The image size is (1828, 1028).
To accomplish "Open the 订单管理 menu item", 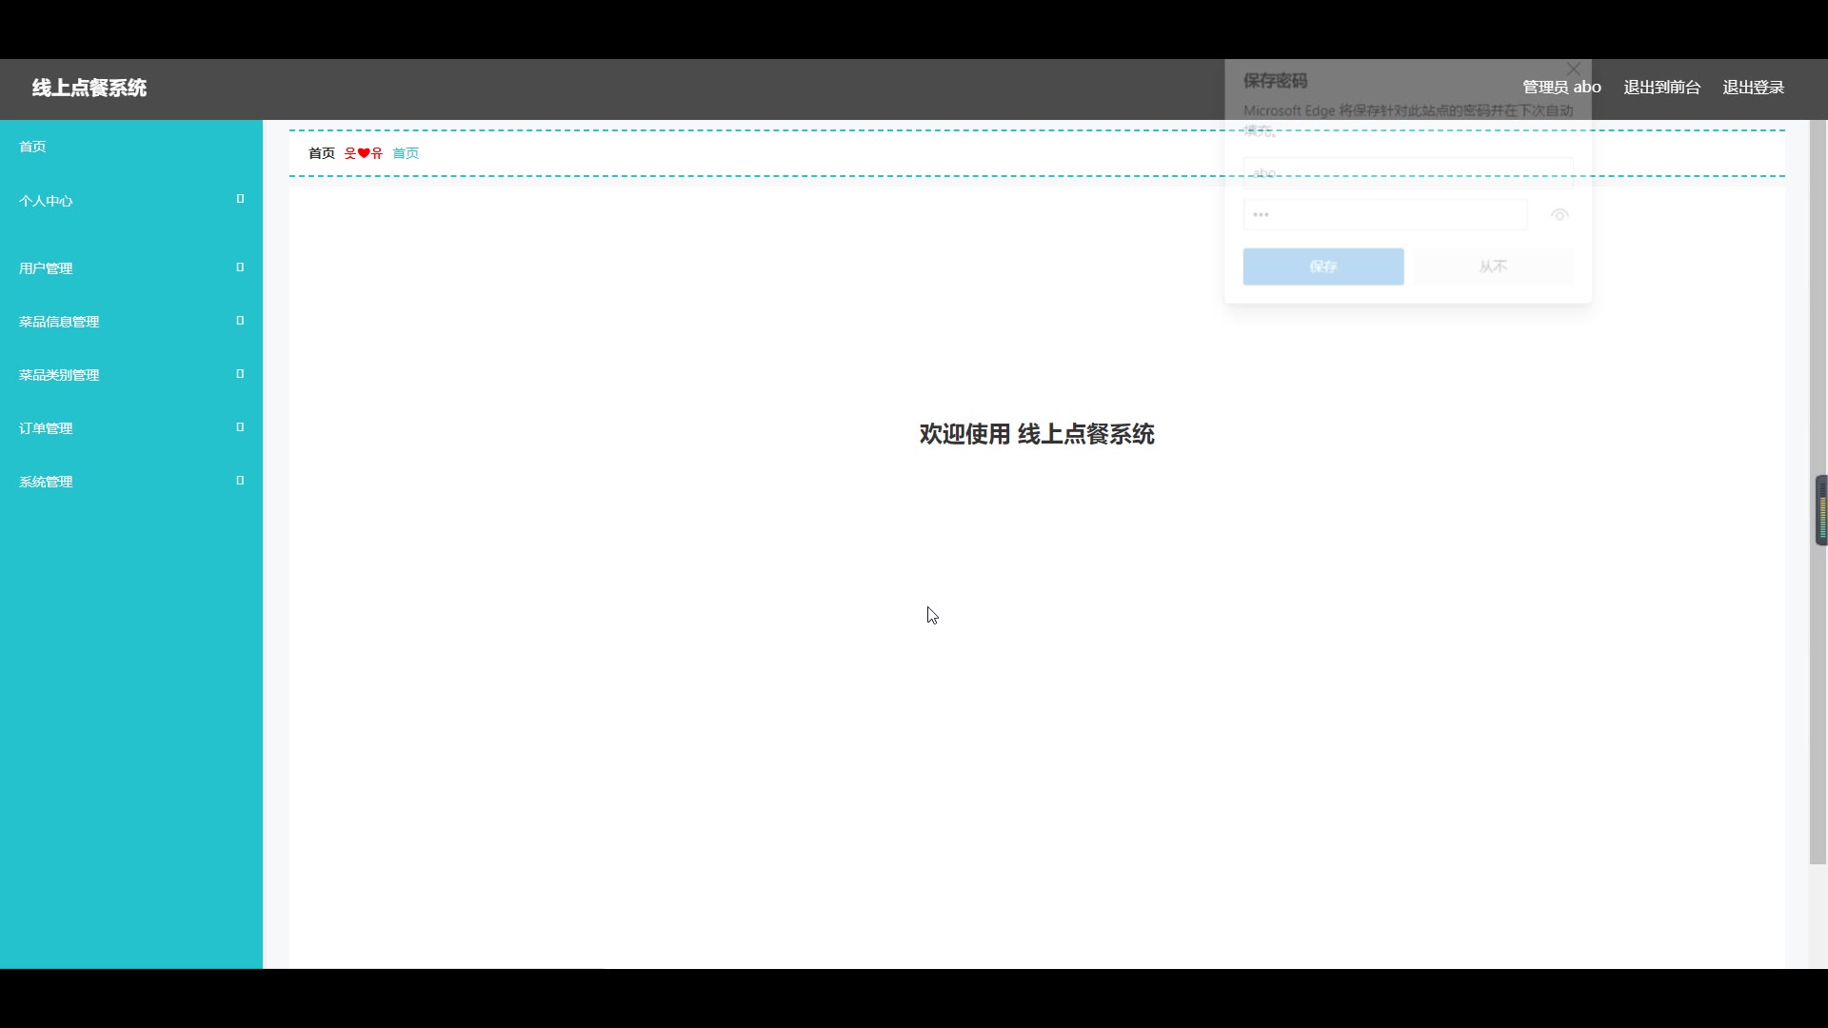I will coord(46,428).
